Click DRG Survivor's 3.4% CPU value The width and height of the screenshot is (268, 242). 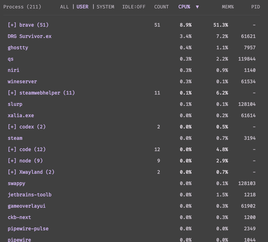coord(186,36)
